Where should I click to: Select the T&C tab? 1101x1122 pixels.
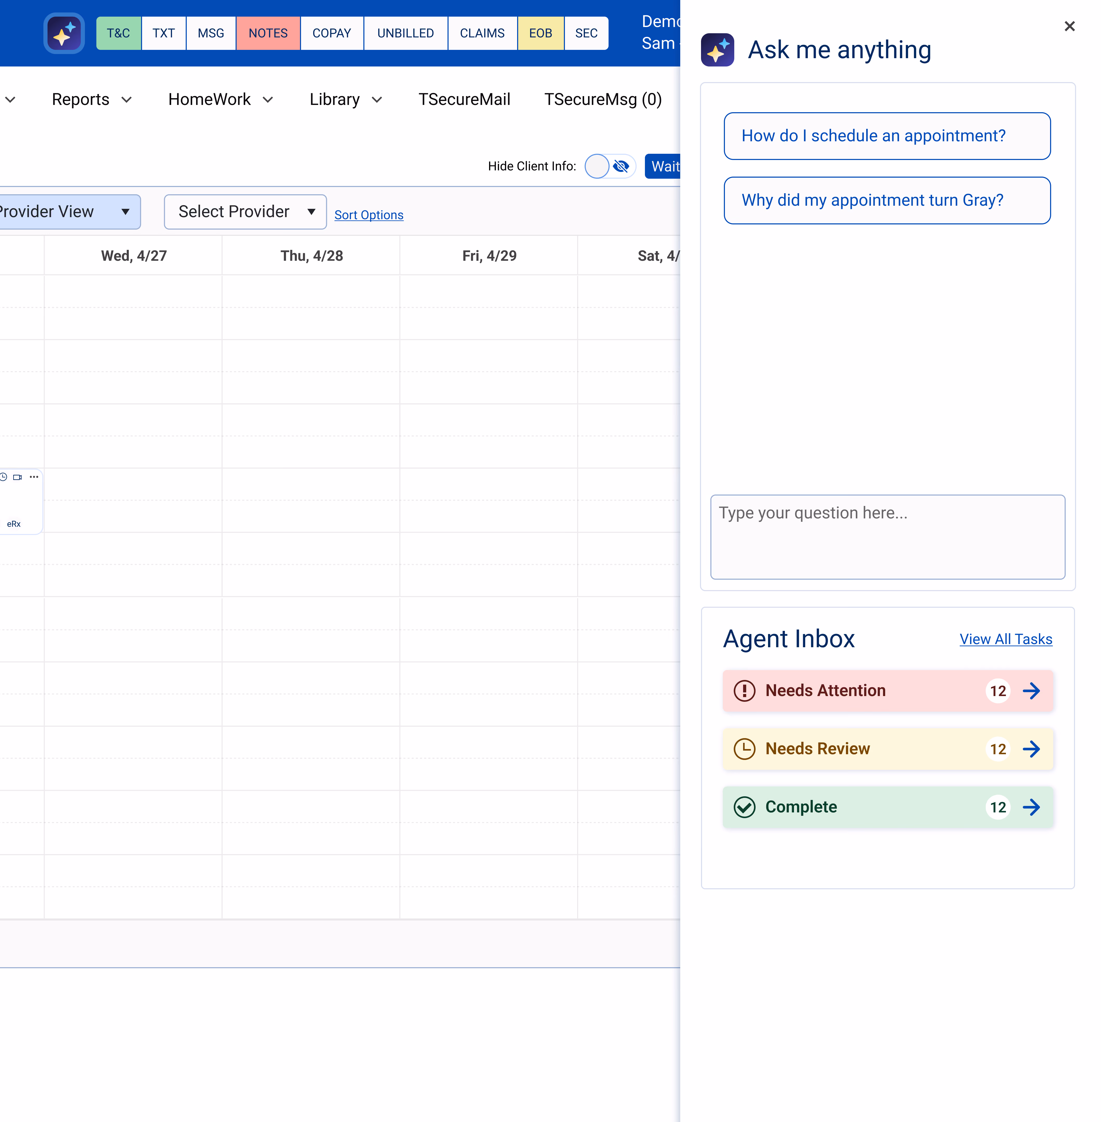(118, 34)
